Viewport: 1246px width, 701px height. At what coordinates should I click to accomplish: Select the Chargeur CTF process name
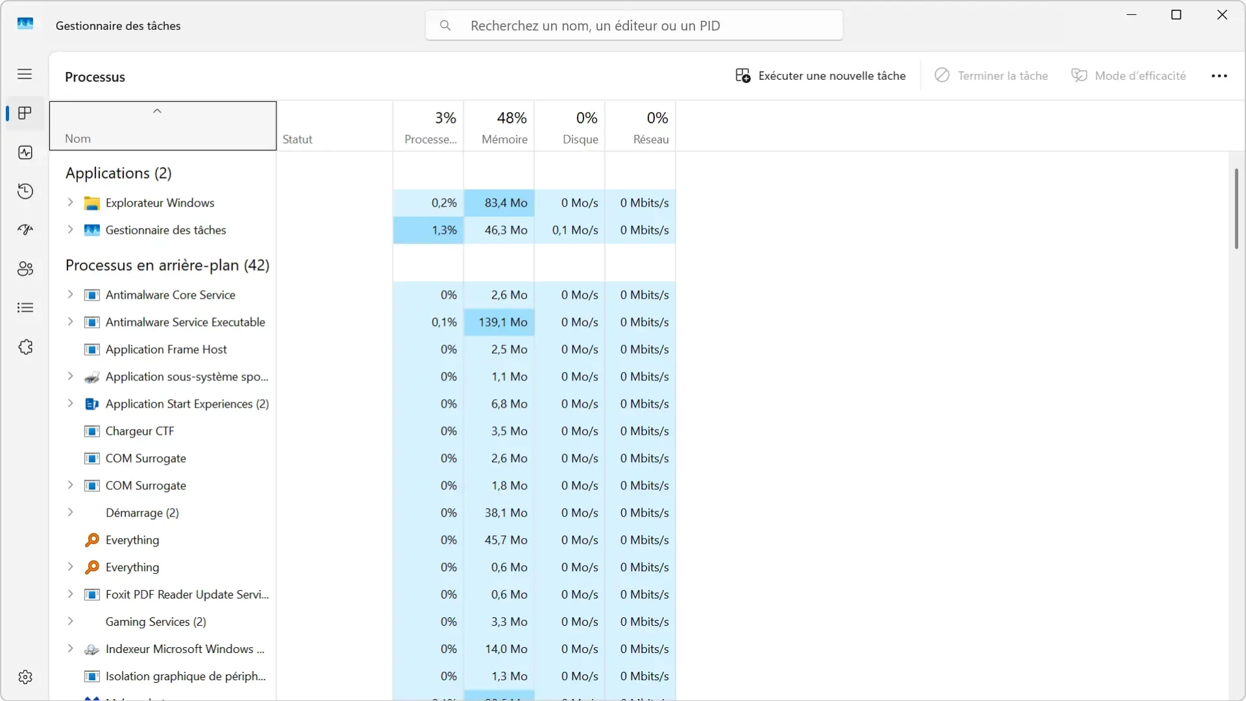tap(140, 431)
